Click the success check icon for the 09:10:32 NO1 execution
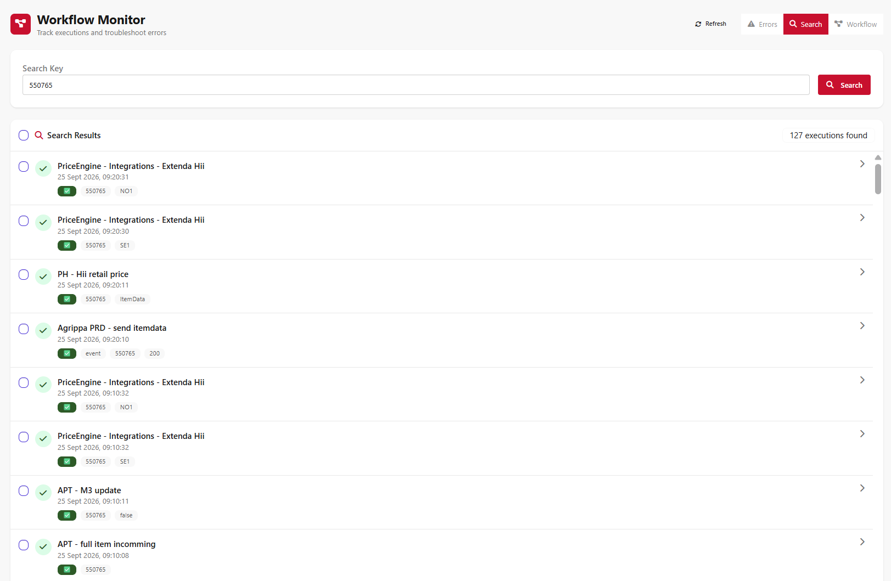This screenshot has height=581, width=891. [x=43, y=385]
